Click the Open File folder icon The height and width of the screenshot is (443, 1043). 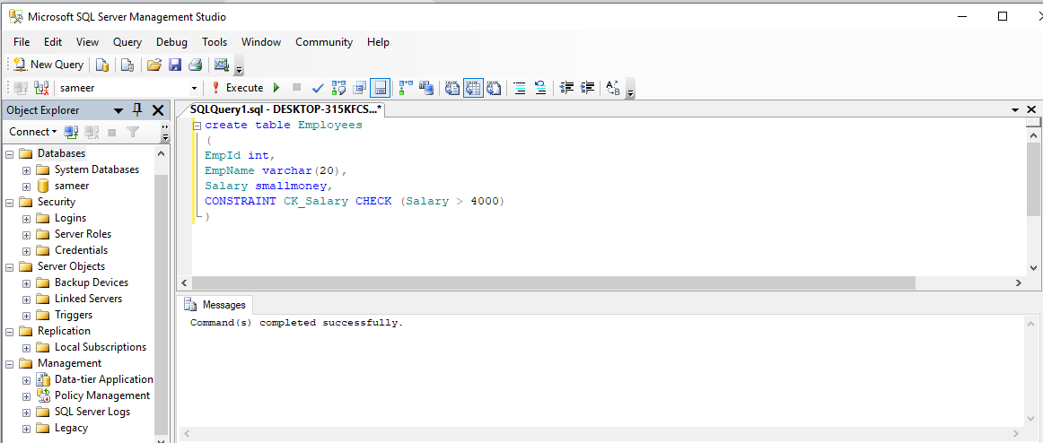point(154,65)
